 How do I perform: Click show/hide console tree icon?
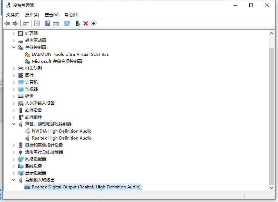26,23
